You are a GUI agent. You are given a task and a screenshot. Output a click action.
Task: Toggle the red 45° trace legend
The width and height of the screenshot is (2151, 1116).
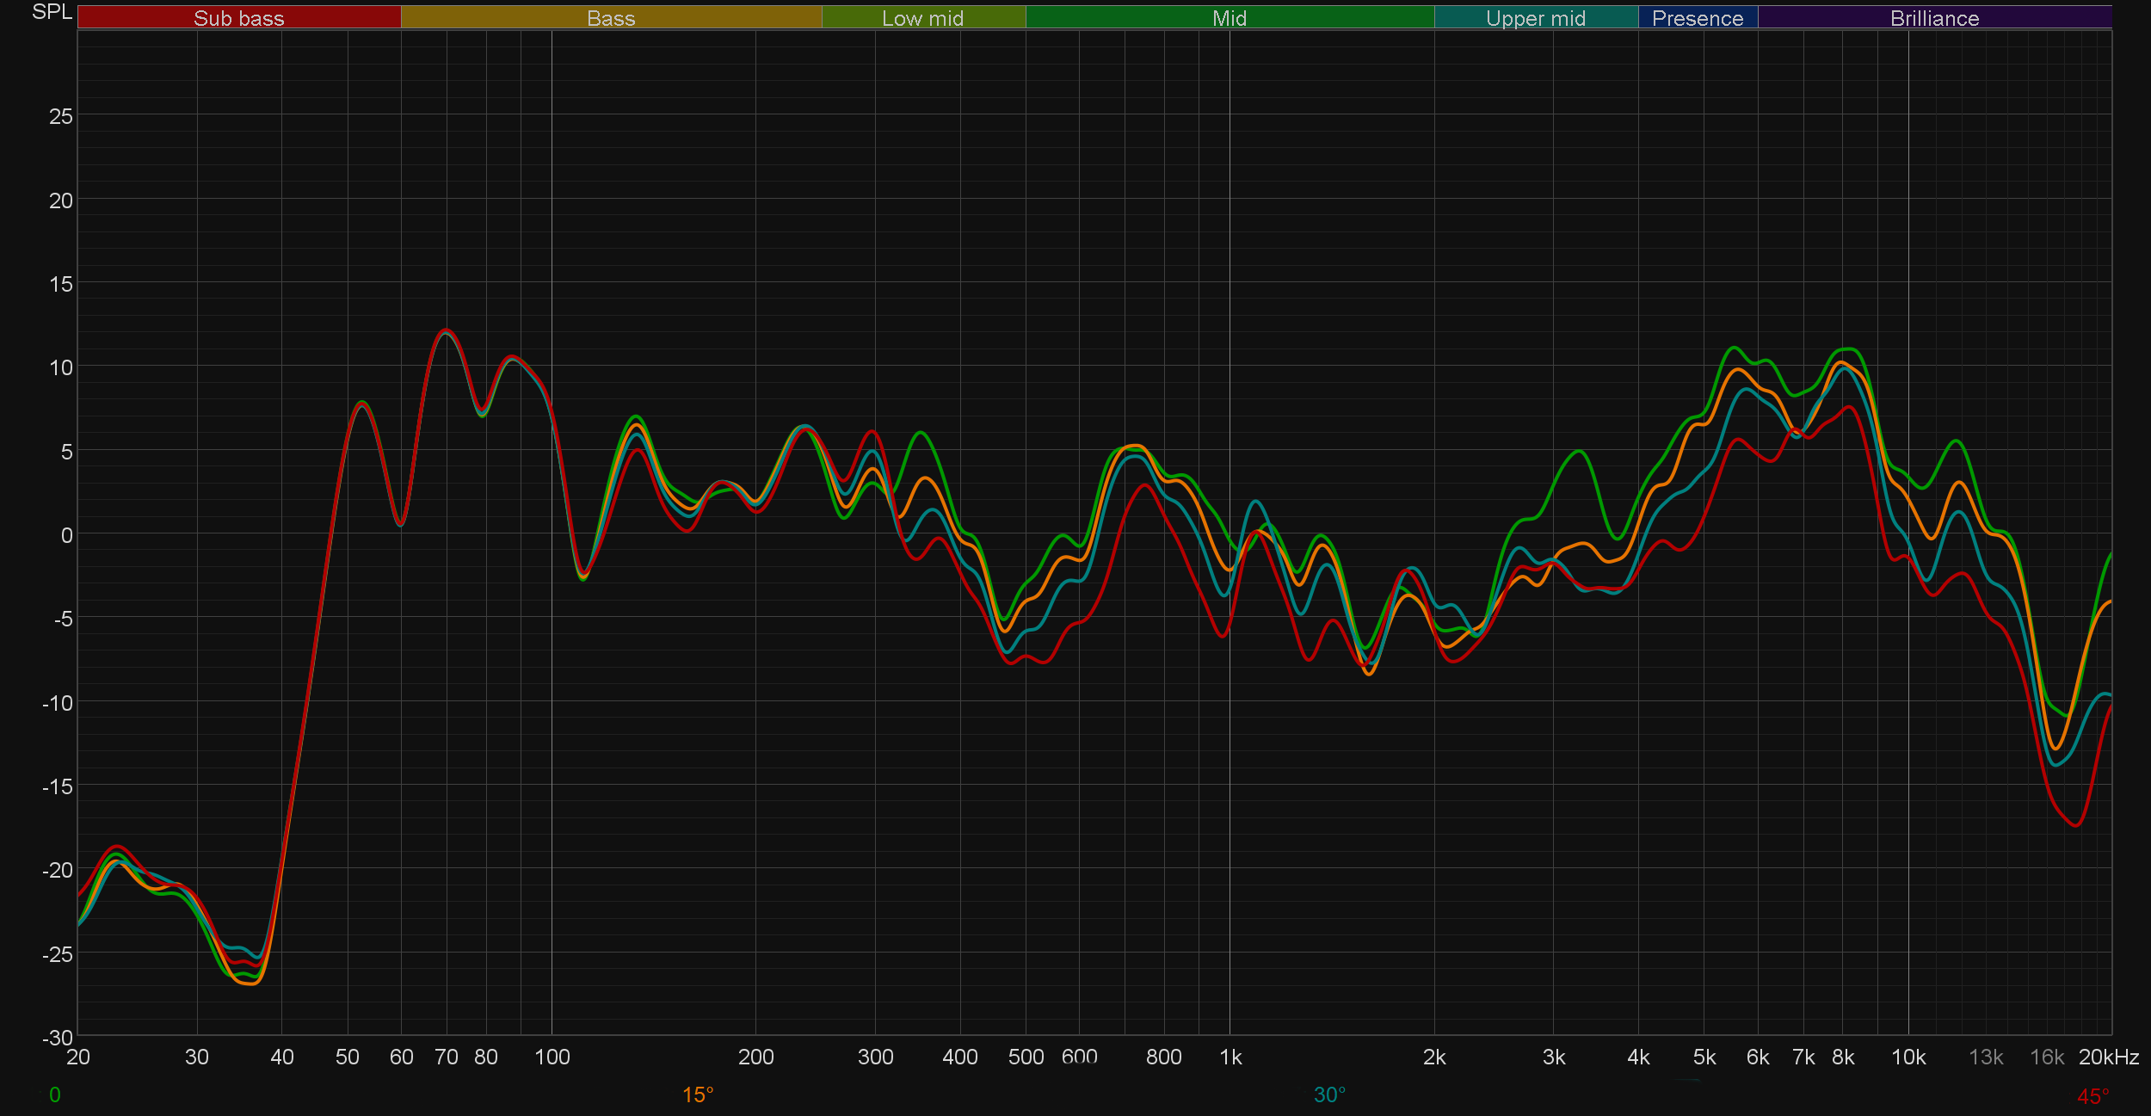pyautogui.click(x=2092, y=1096)
